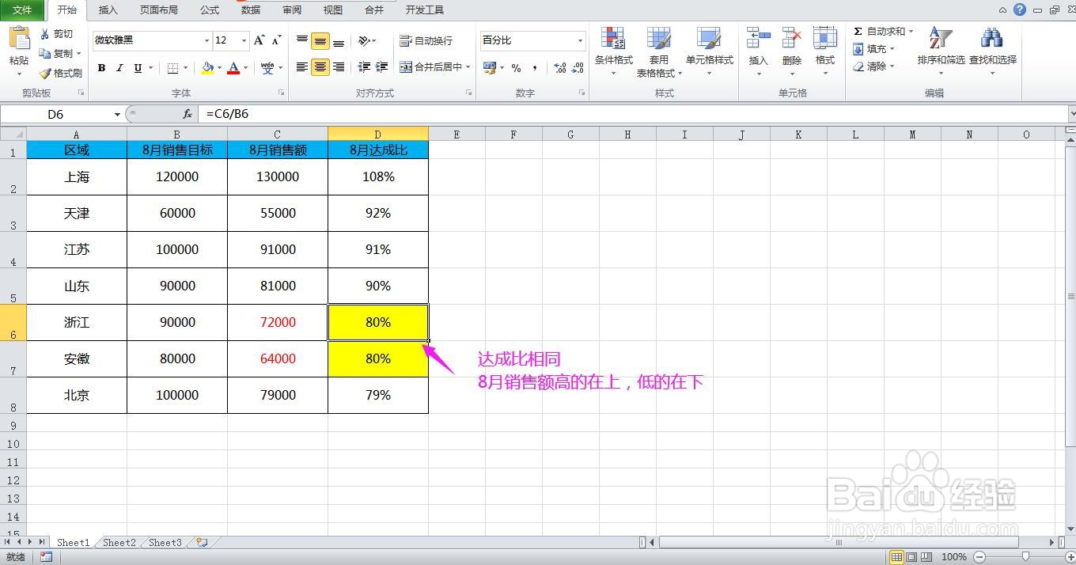Click the increase decimal places icon
This screenshot has height=565, width=1076.
click(x=559, y=68)
